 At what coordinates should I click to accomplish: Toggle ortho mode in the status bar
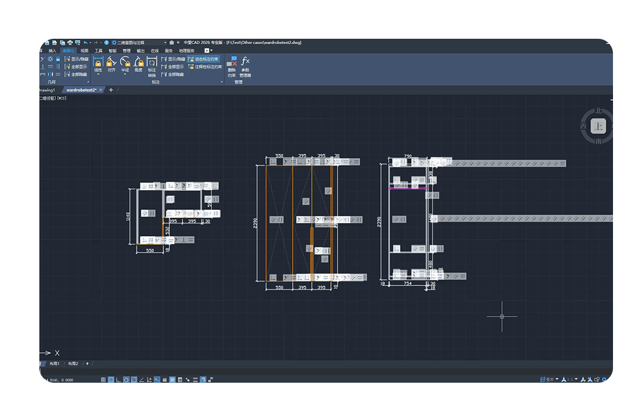point(118,380)
